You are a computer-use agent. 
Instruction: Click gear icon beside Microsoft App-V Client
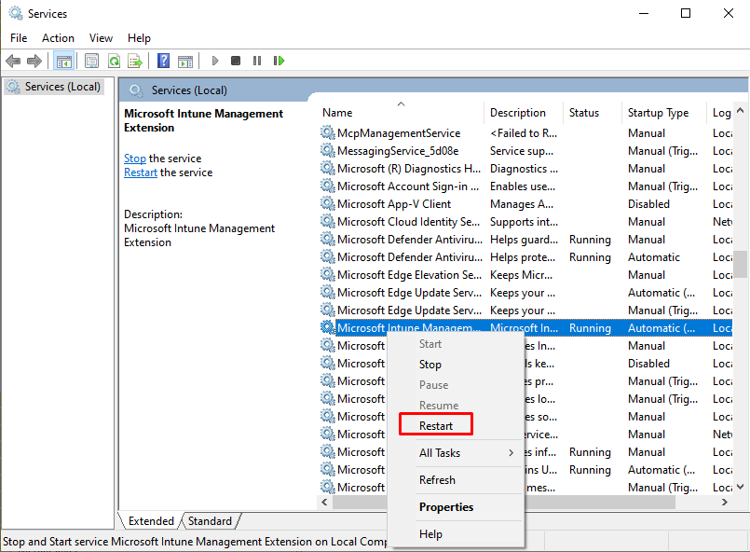pos(328,203)
